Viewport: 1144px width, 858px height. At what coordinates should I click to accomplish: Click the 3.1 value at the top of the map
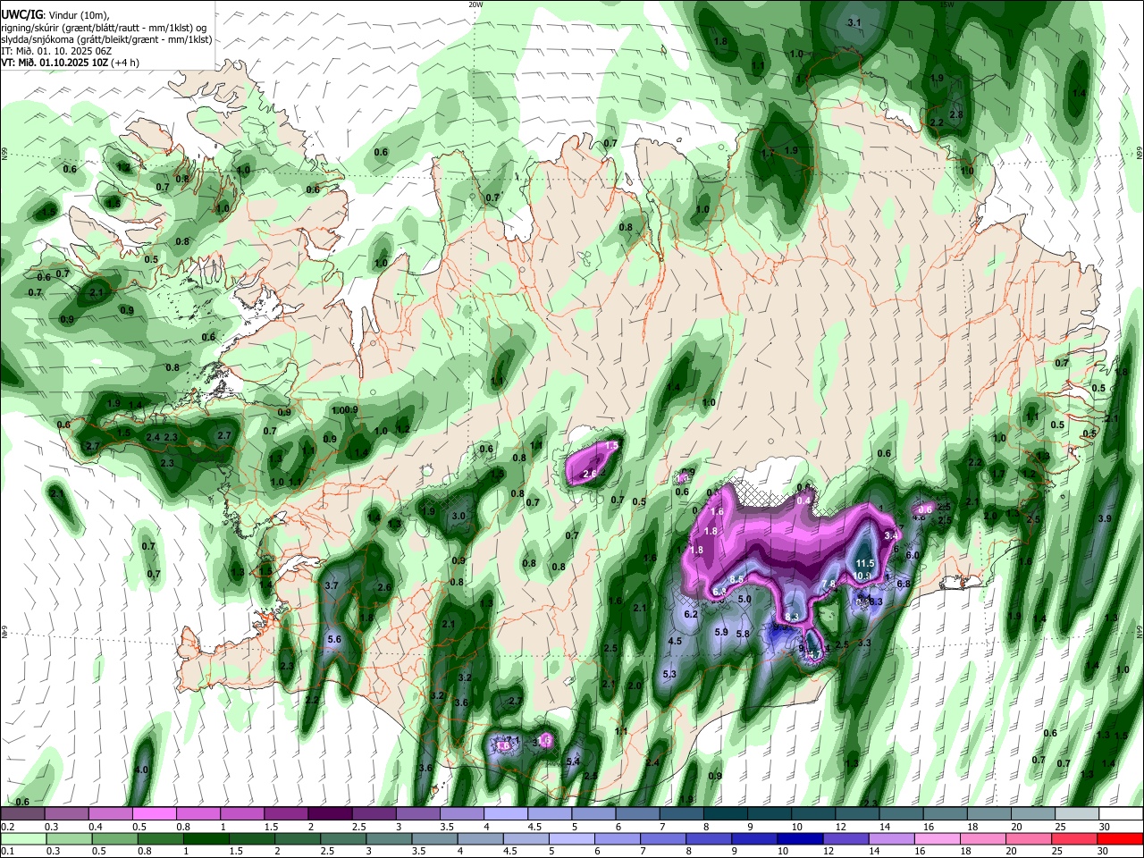[854, 23]
